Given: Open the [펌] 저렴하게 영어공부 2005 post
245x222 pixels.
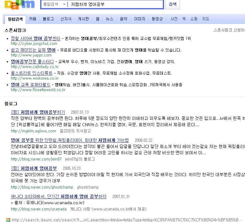Looking at the screenshot, I should (34, 168).
